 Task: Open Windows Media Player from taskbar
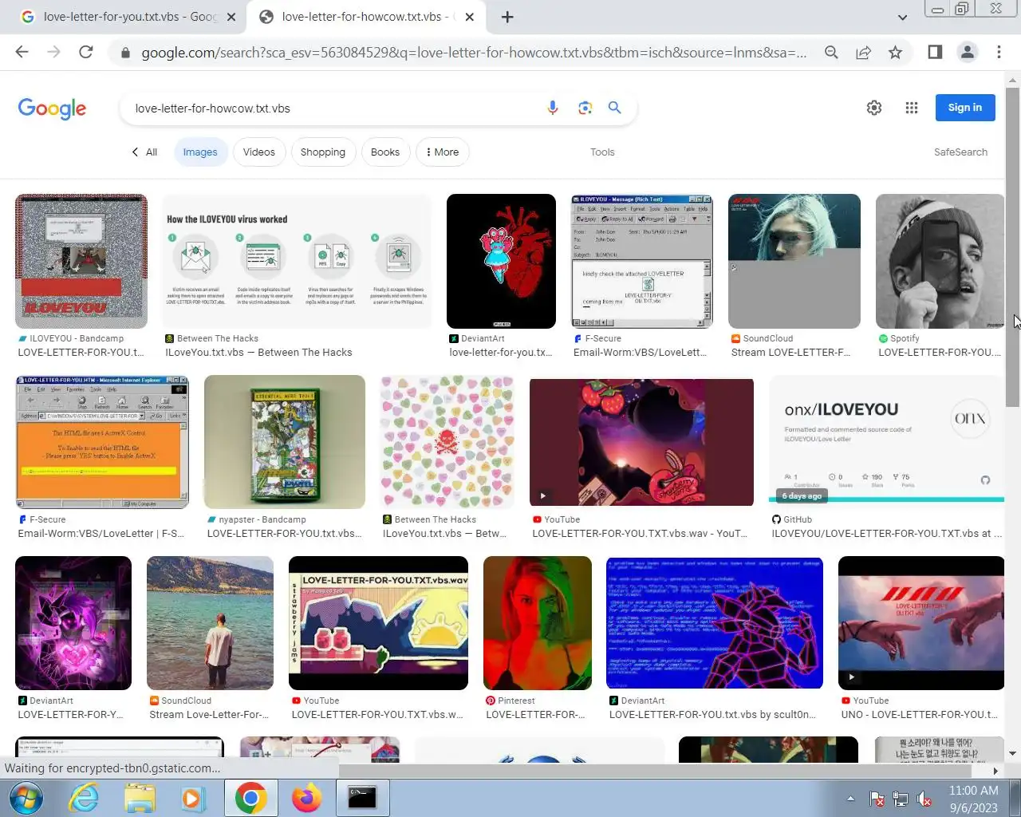[x=194, y=798]
